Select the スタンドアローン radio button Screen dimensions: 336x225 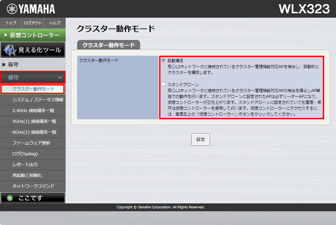(163, 84)
